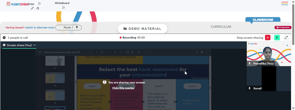Click switch to alternate room link
The image size is (295, 110).
40,28
